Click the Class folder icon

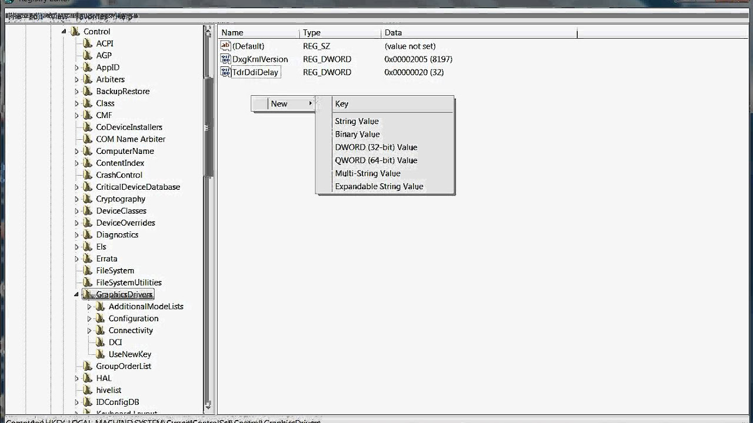[88, 103]
